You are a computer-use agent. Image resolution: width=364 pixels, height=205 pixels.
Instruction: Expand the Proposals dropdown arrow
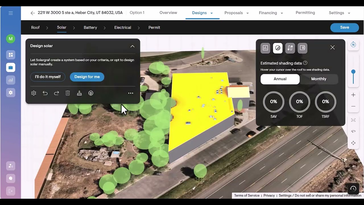[x=247, y=13]
